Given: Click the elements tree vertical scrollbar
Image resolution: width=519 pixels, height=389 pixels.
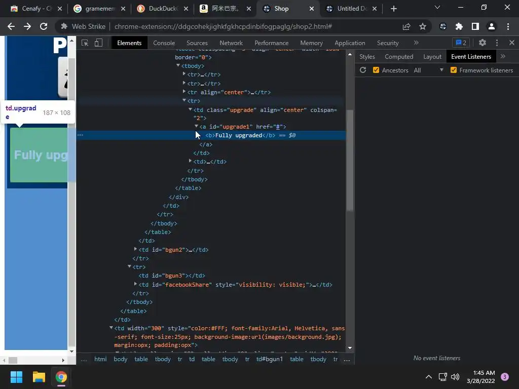Looking at the screenshot, I should pyautogui.click(x=350, y=160).
